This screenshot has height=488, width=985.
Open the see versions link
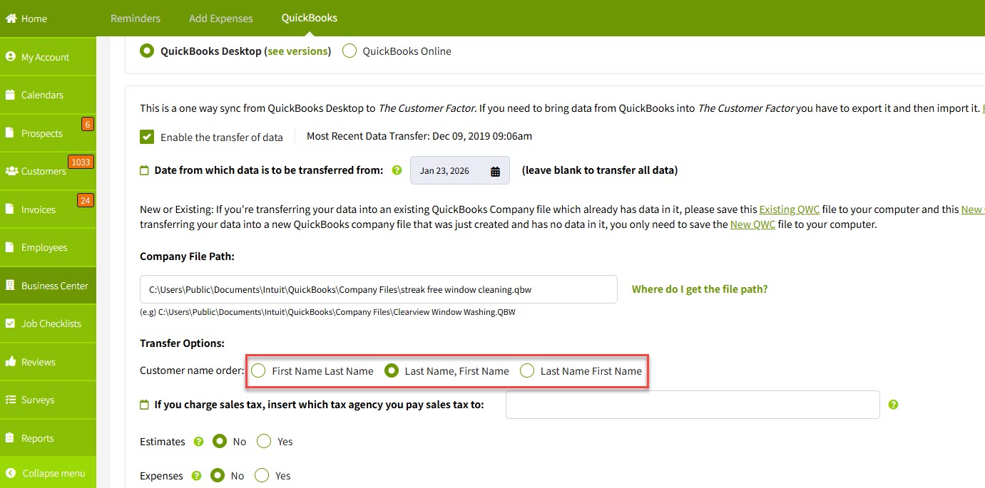click(x=297, y=51)
